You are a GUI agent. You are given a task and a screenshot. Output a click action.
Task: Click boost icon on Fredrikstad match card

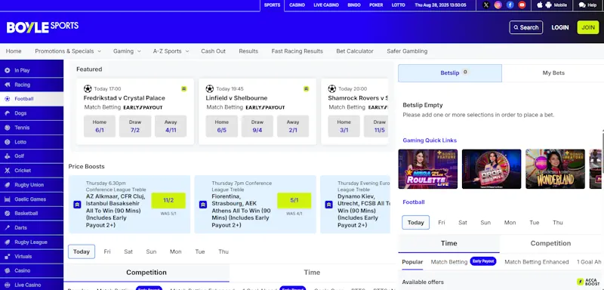(x=183, y=89)
